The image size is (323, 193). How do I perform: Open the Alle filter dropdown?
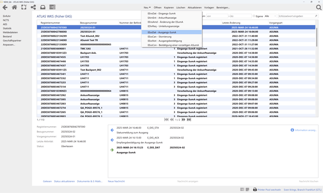[270, 16]
